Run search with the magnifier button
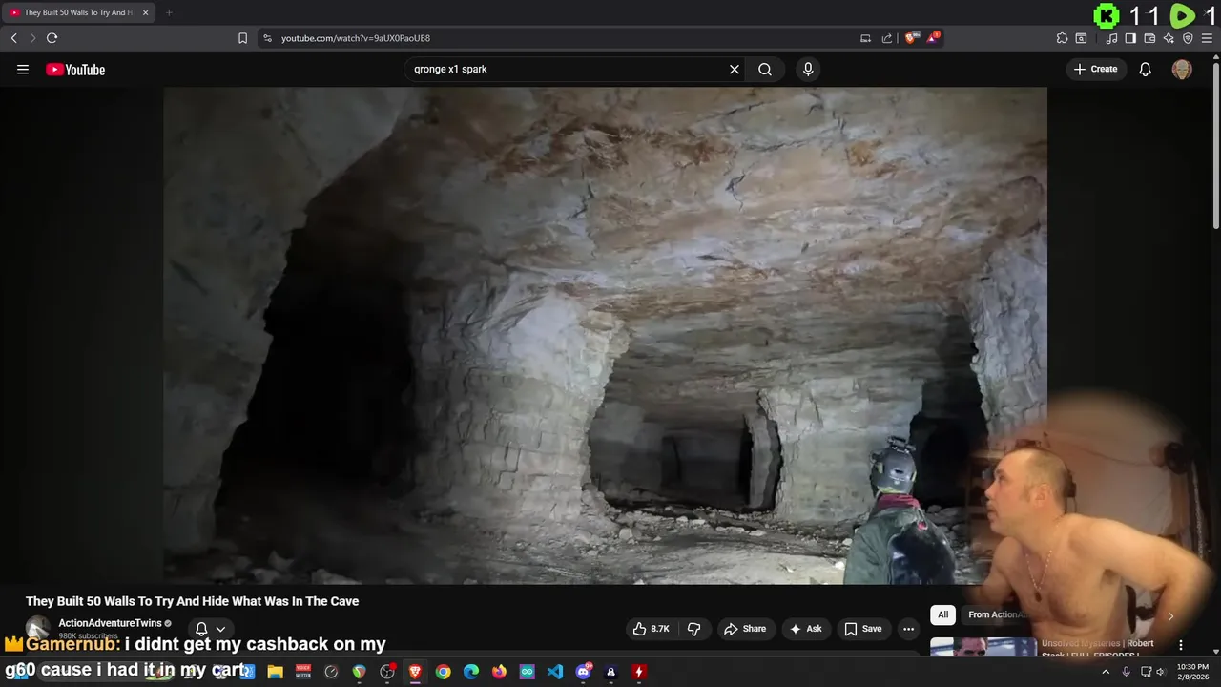 click(x=765, y=70)
